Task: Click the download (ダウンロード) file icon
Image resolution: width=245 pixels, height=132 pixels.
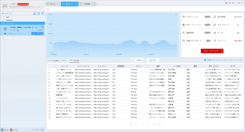Action: (215, 25)
